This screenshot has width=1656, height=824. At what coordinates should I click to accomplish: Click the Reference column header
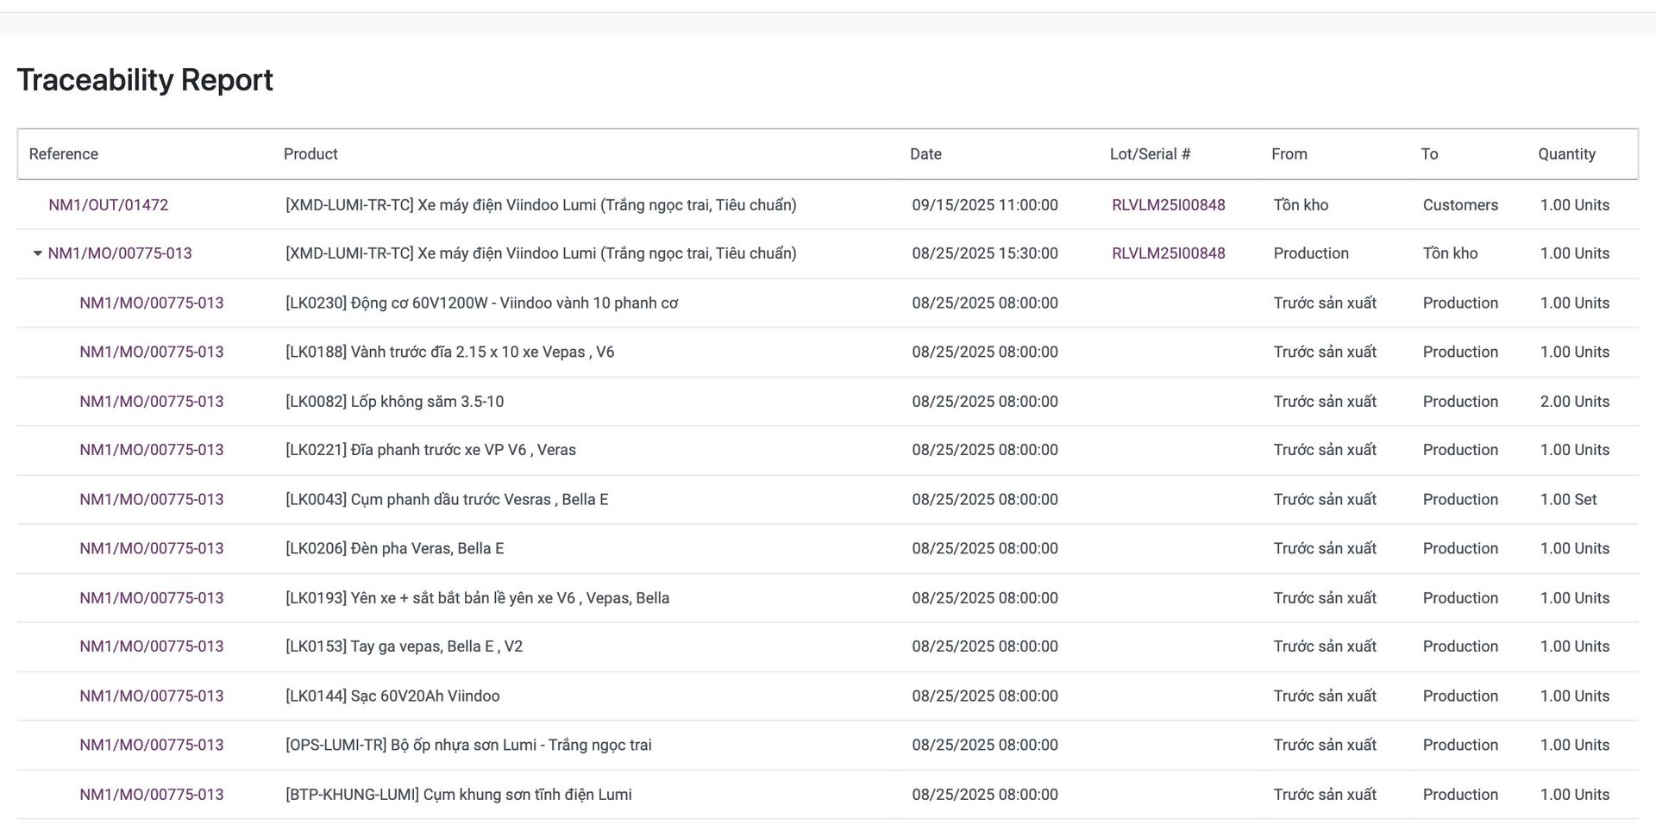[x=64, y=154]
